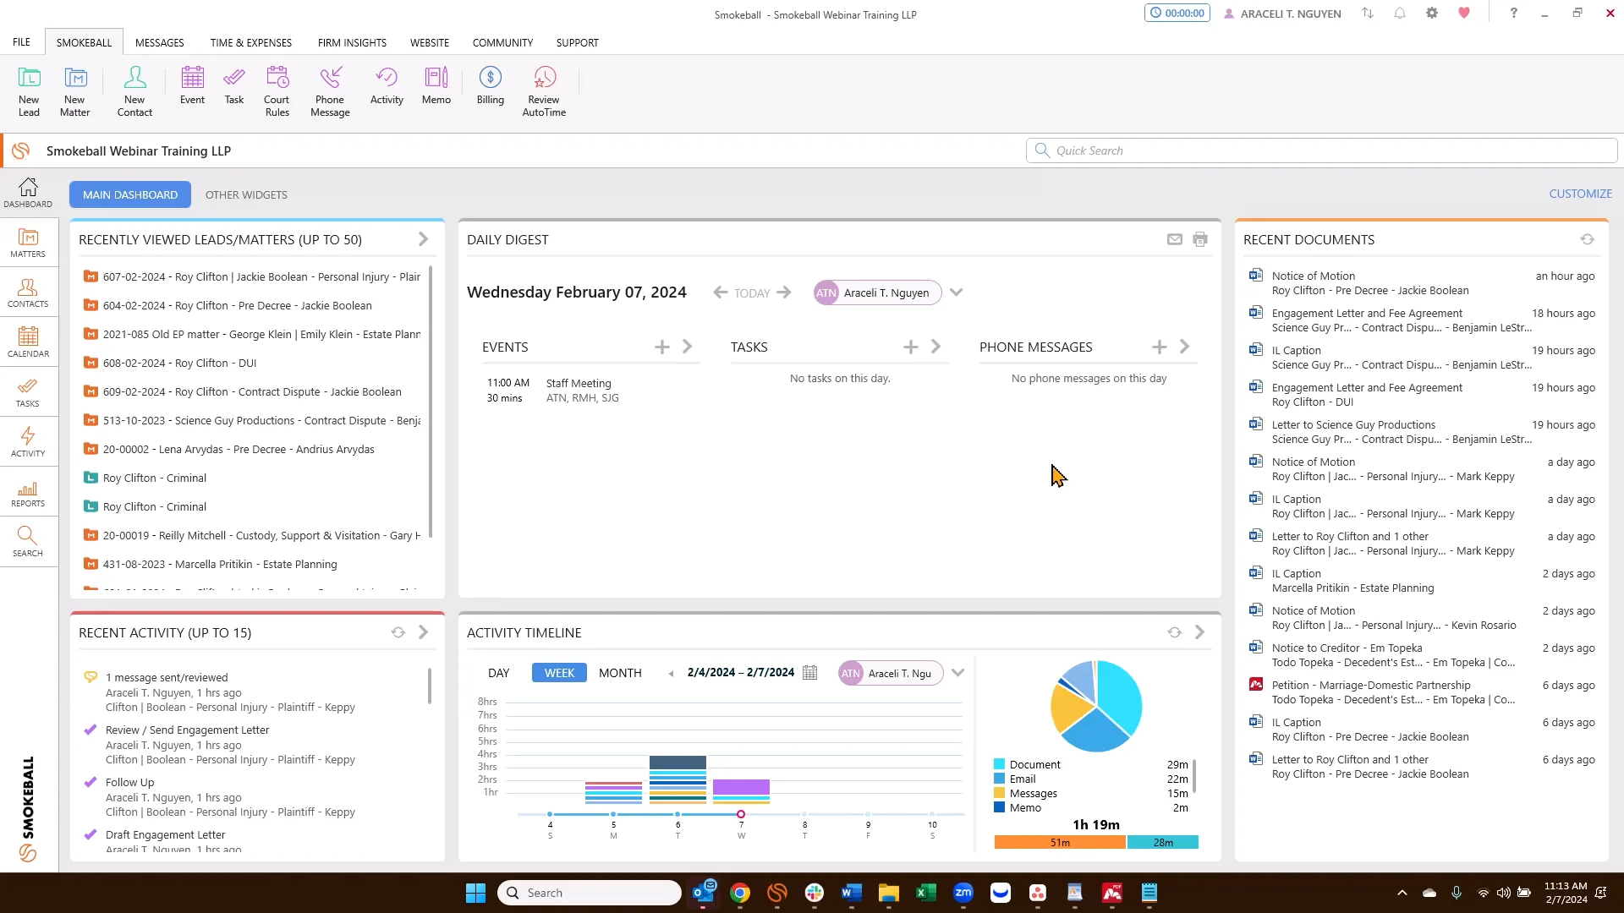Expand Phone Messages section arrow
This screenshot has height=913, width=1624.
pos(1184,347)
